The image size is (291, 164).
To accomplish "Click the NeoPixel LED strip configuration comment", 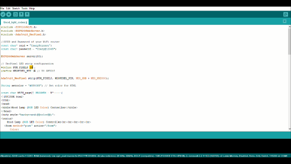I will (27, 64).
